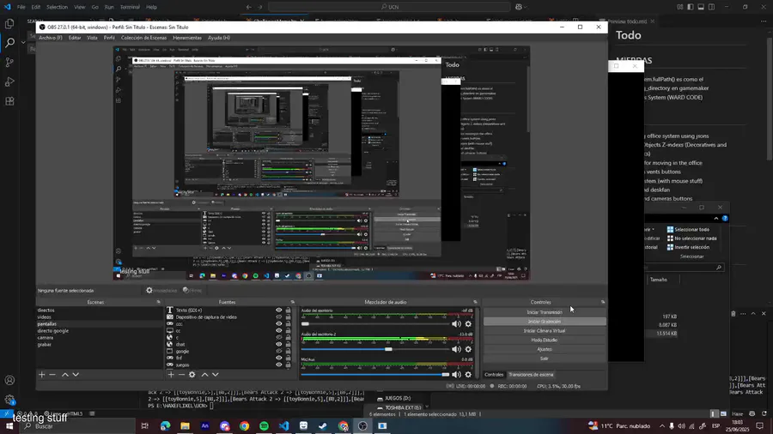
Task: Move source down in Fuentes toolbar
Action: coord(216,375)
